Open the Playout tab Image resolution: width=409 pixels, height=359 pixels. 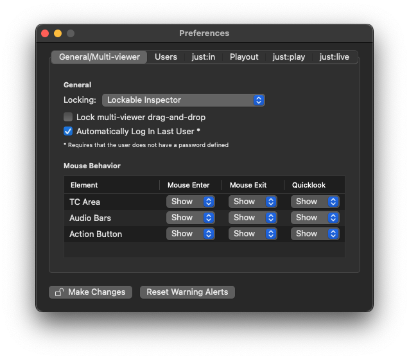(244, 57)
